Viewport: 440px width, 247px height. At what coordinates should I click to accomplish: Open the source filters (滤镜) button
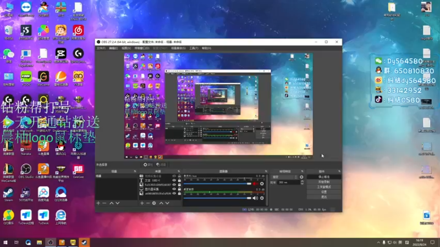point(161,165)
